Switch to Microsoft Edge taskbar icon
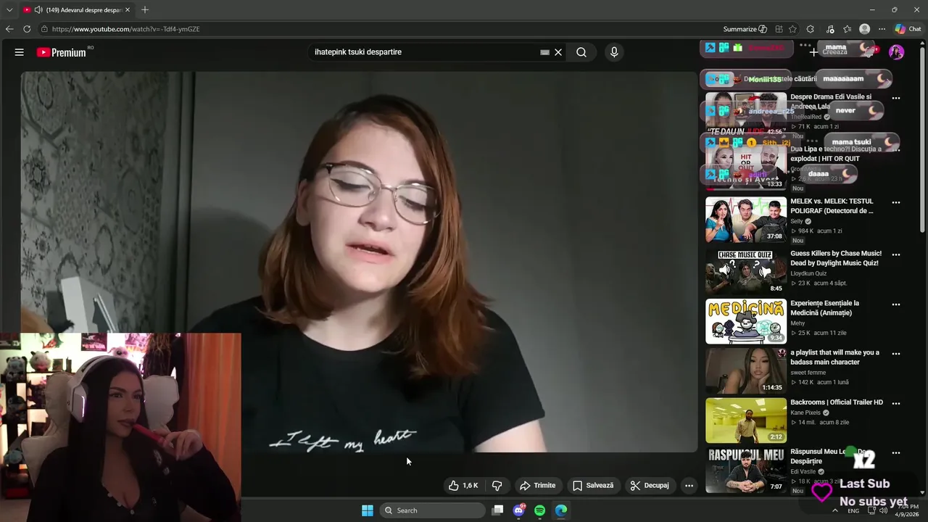 click(x=561, y=510)
